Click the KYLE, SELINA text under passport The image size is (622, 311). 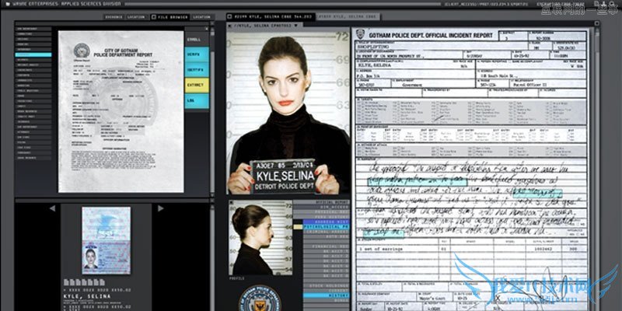coord(87,296)
